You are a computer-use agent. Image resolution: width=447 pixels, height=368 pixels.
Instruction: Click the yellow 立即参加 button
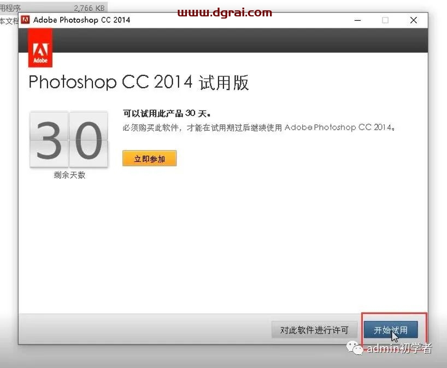pos(149,159)
